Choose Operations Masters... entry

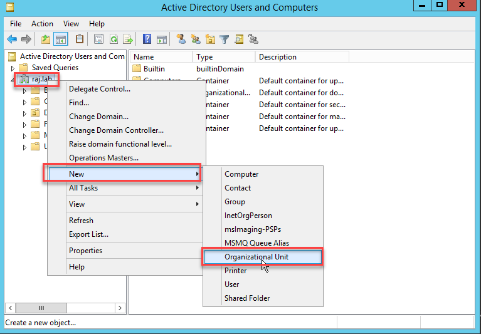125,158
